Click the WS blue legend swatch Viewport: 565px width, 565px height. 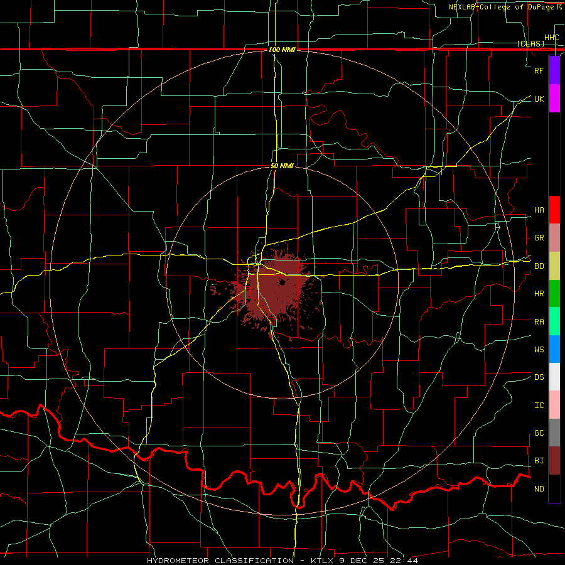[x=554, y=349]
